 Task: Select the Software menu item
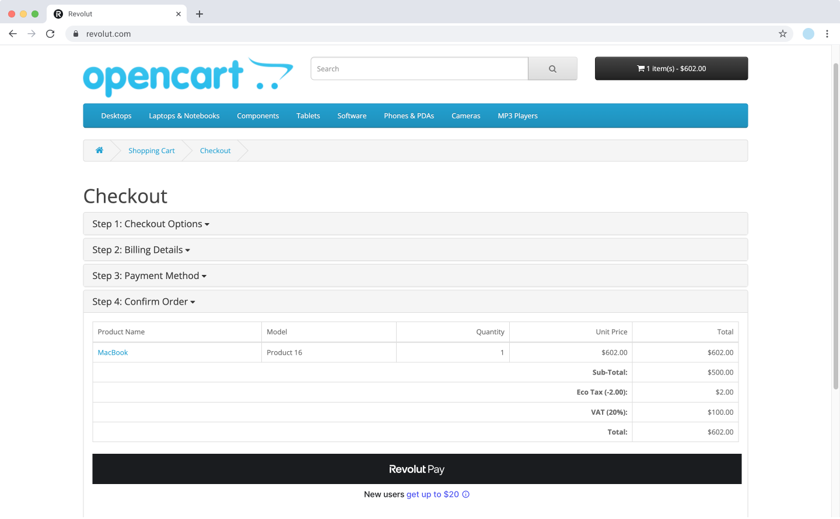pos(352,116)
